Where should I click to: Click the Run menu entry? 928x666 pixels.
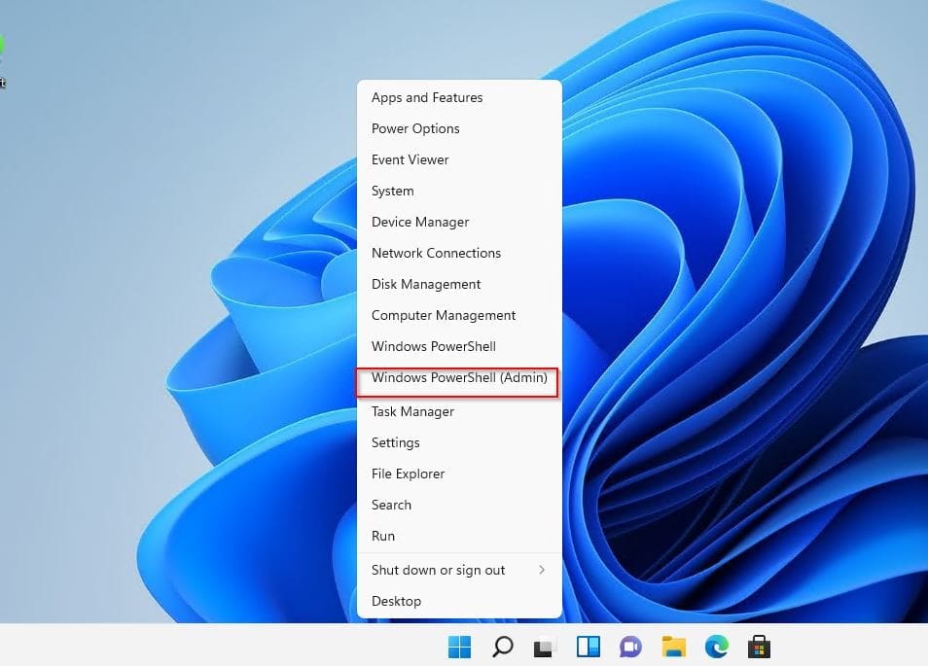pos(383,536)
